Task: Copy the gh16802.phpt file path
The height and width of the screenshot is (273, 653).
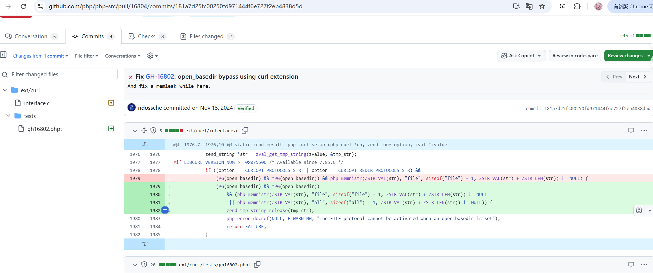Action: (257, 264)
